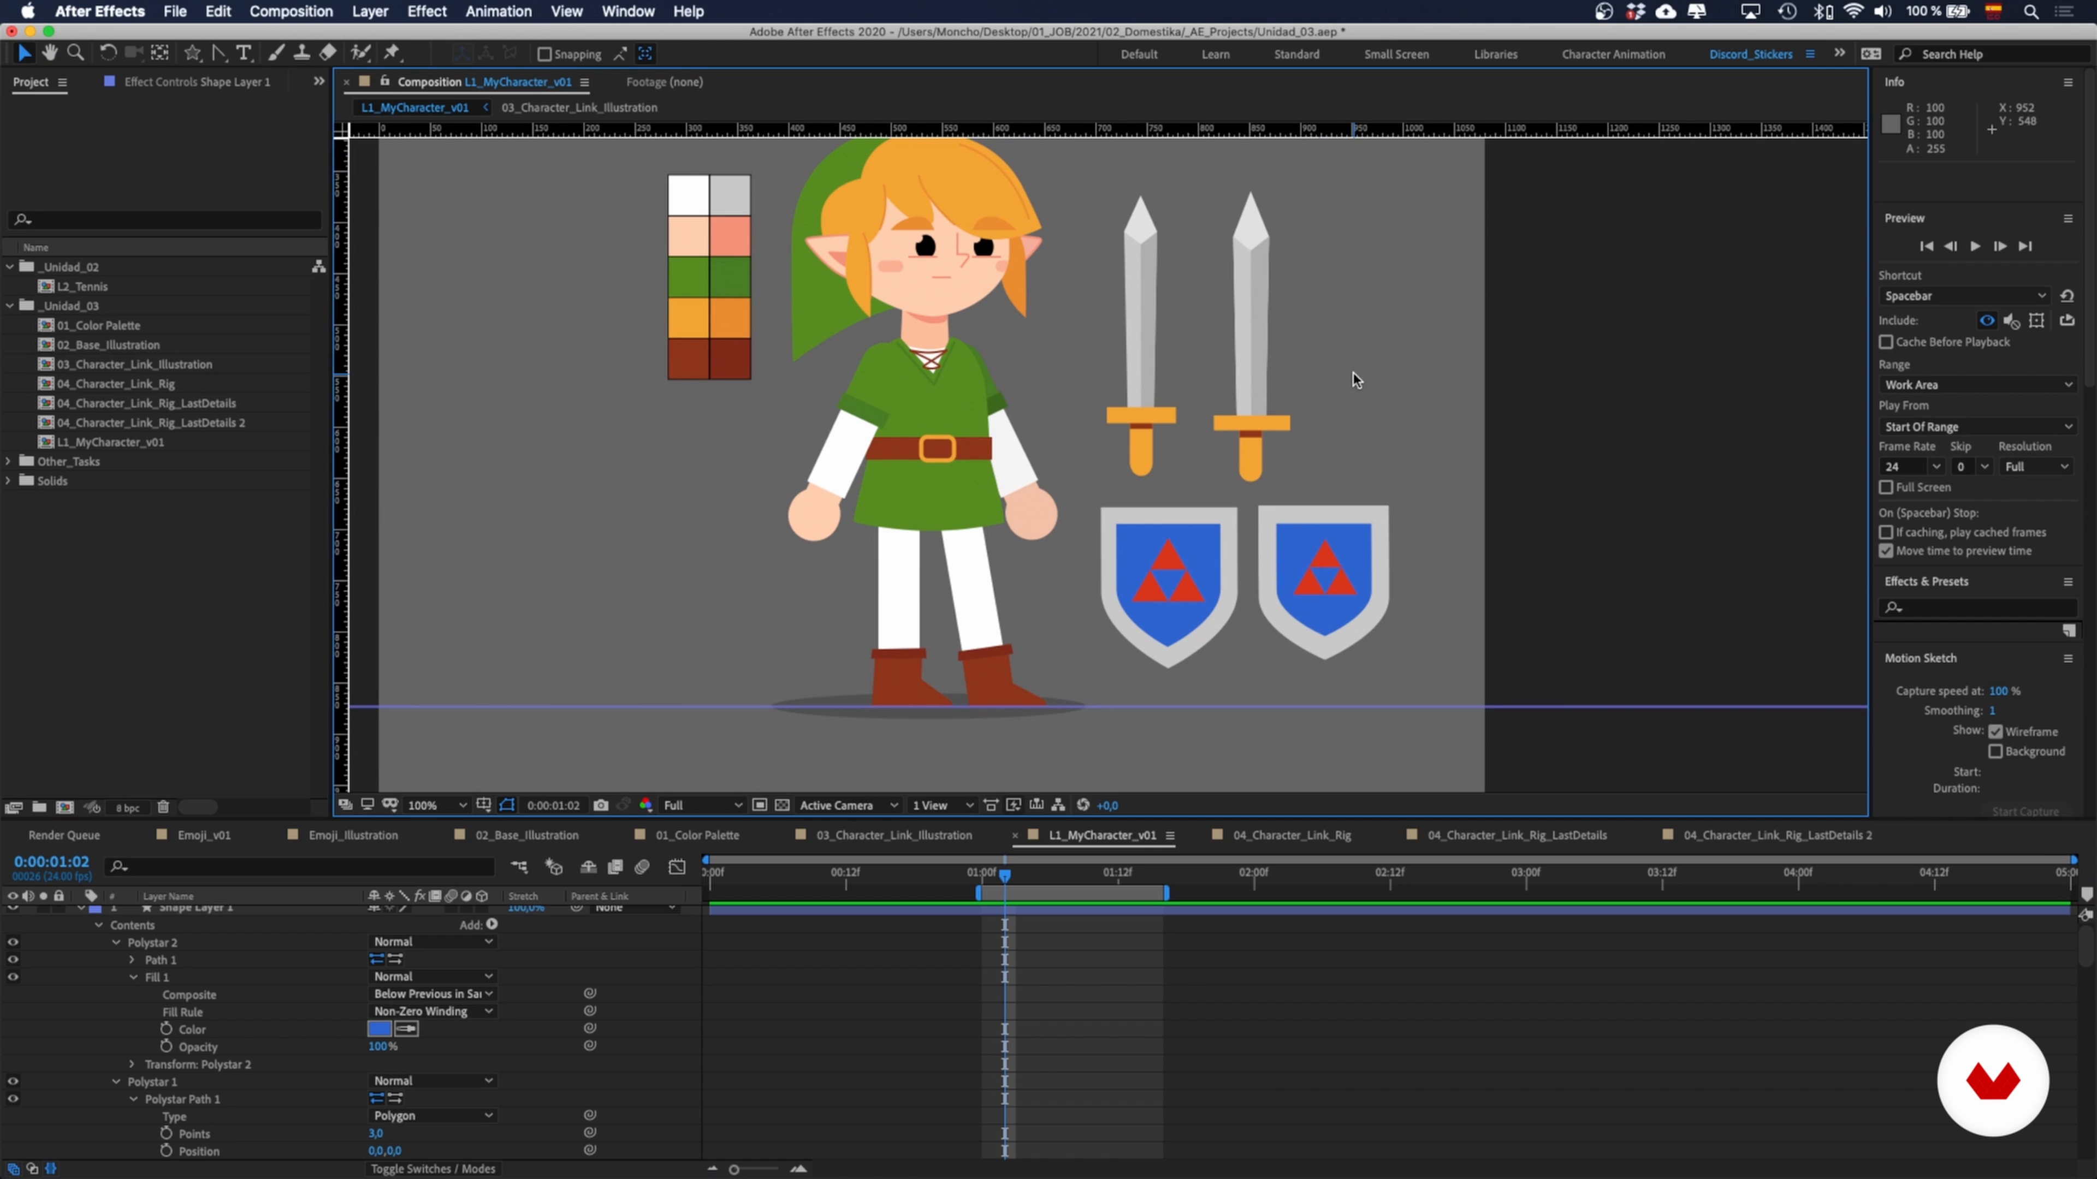
Task: Click the timeline zoom slider handle
Action: point(733,1169)
